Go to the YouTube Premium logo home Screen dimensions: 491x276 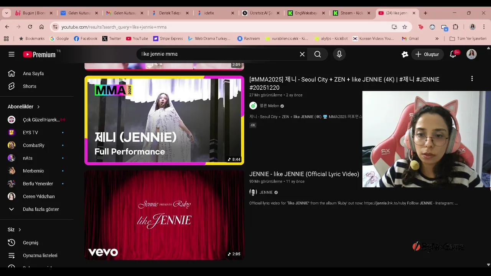(40, 54)
